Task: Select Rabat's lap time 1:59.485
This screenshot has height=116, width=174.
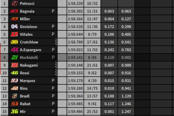Action: 75,104
